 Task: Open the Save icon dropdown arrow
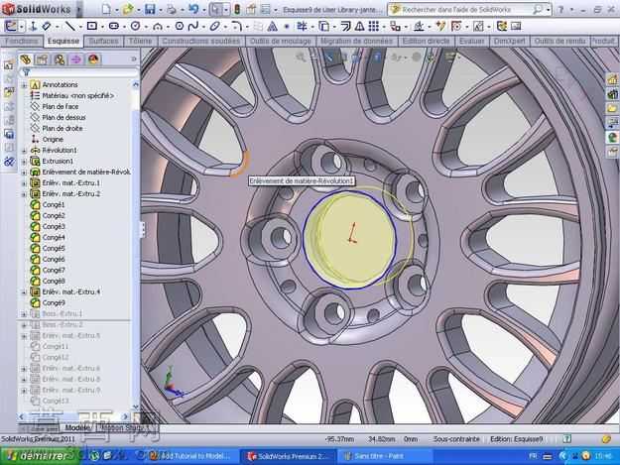(x=160, y=9)
